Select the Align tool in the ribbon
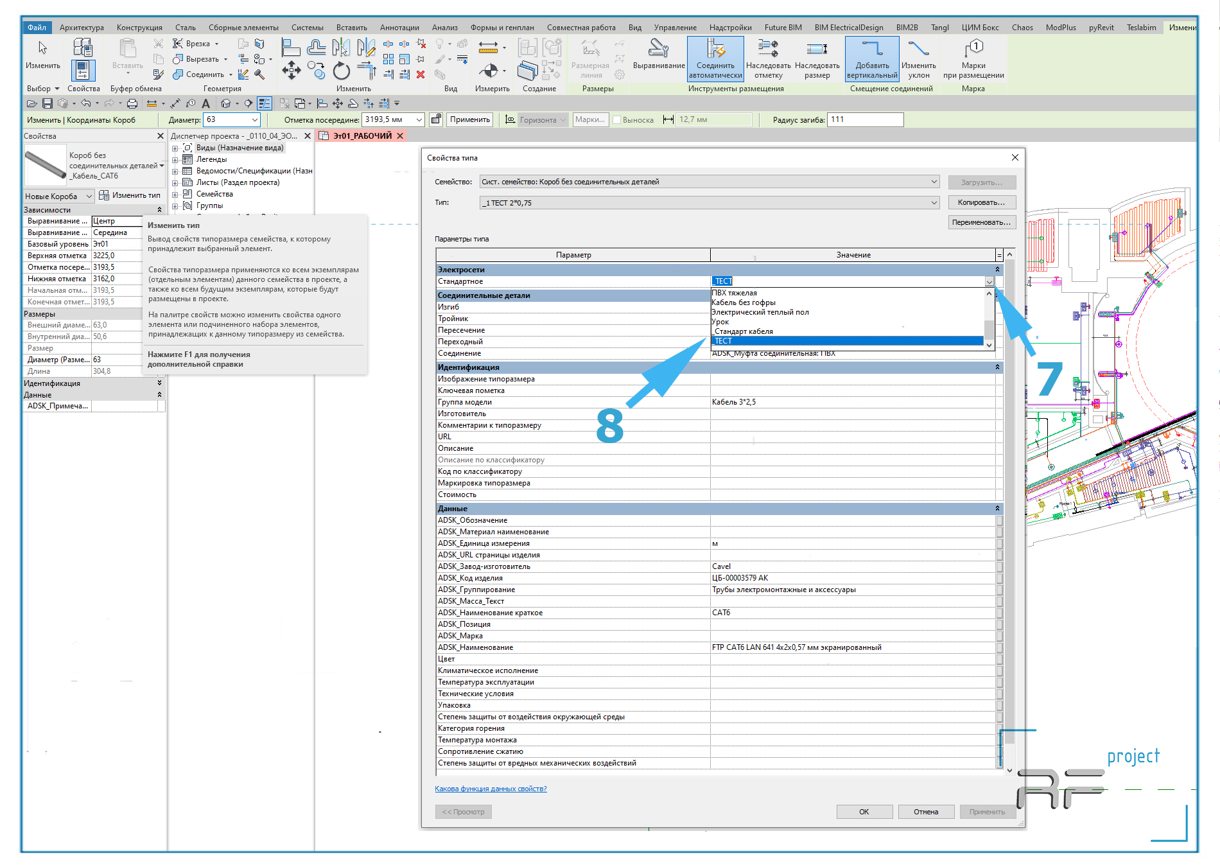Image resolution: width=1220 pixels, height=867 pixels. (291, 47)
